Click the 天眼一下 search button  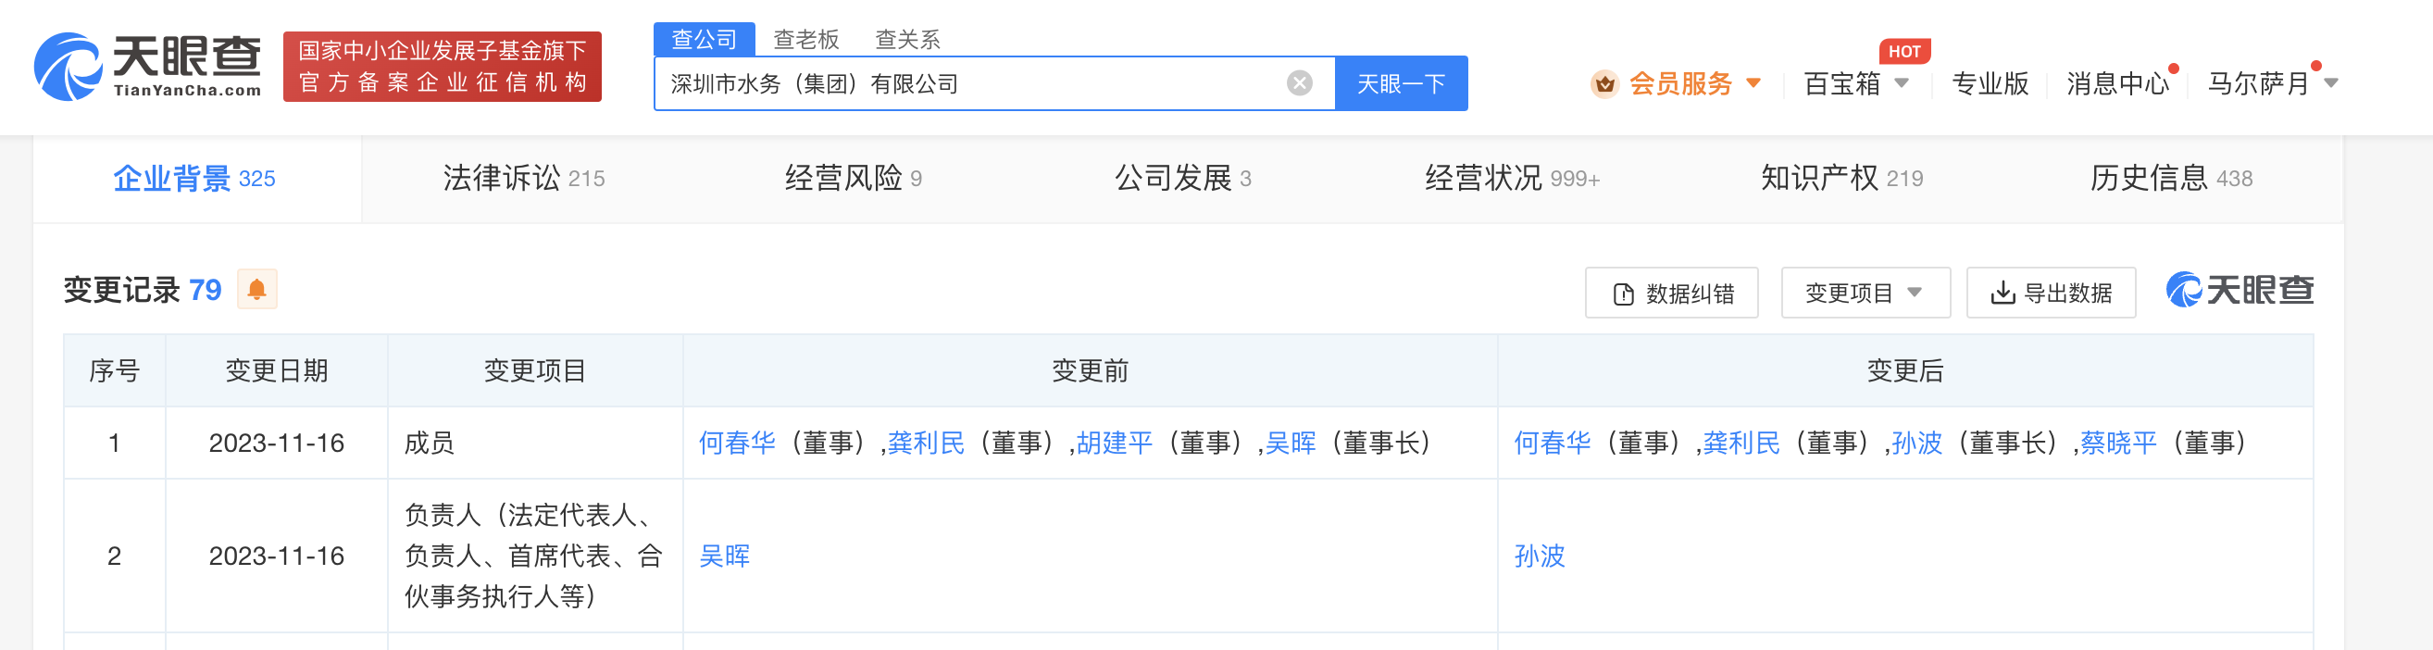pos(1401,83)
